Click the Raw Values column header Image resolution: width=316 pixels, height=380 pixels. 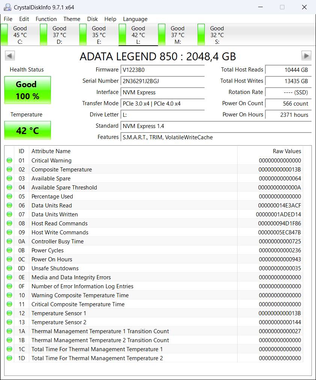tap(270, 151)
